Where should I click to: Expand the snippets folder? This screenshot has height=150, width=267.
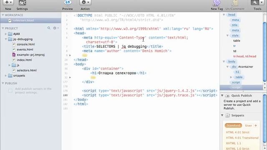coord(6,75)
